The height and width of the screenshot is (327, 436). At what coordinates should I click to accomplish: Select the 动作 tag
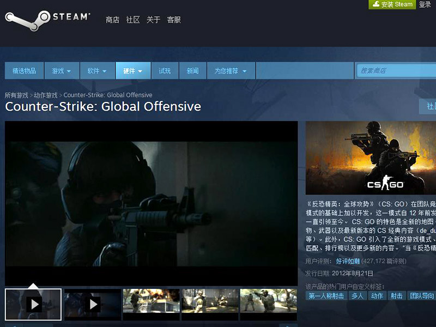[x=377, y=296]
